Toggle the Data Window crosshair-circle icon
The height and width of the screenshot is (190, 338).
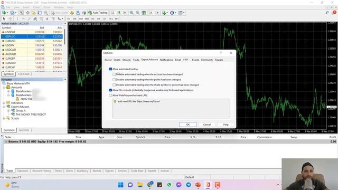coord(28,13)
